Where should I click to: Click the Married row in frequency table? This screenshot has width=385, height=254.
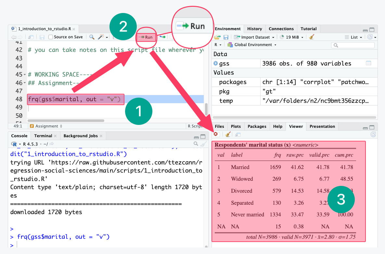(x=285, y=167)
